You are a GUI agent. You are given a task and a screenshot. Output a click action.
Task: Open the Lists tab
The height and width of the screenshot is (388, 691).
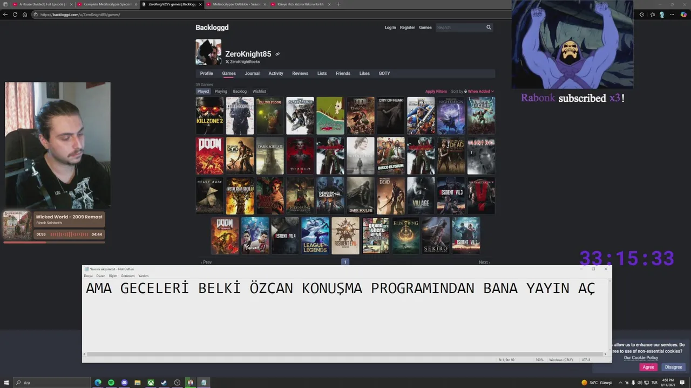pyautogui.click(x=322, y=73)
